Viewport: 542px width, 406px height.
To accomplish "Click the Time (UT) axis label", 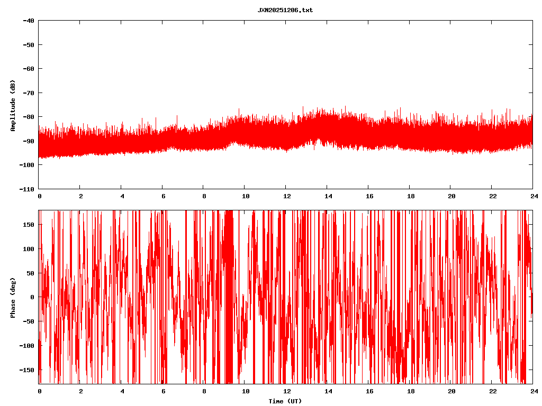I will (285, 401).
